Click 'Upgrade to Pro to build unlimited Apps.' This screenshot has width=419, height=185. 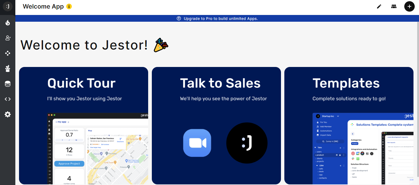221,18
